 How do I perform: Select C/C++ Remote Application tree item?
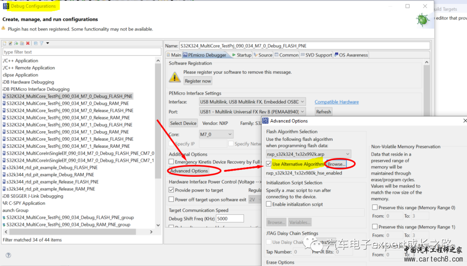tap(29, 68)
